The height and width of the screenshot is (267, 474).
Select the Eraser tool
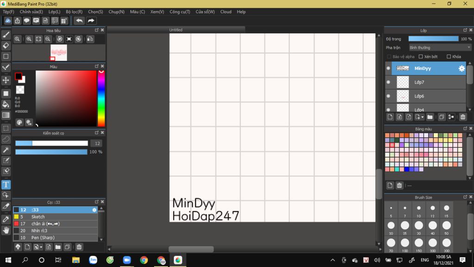[x=6, y=46]
